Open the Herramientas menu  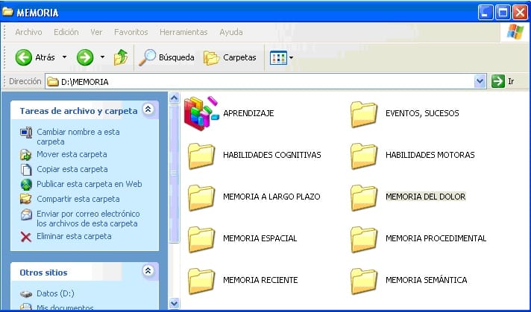point(183,32)
